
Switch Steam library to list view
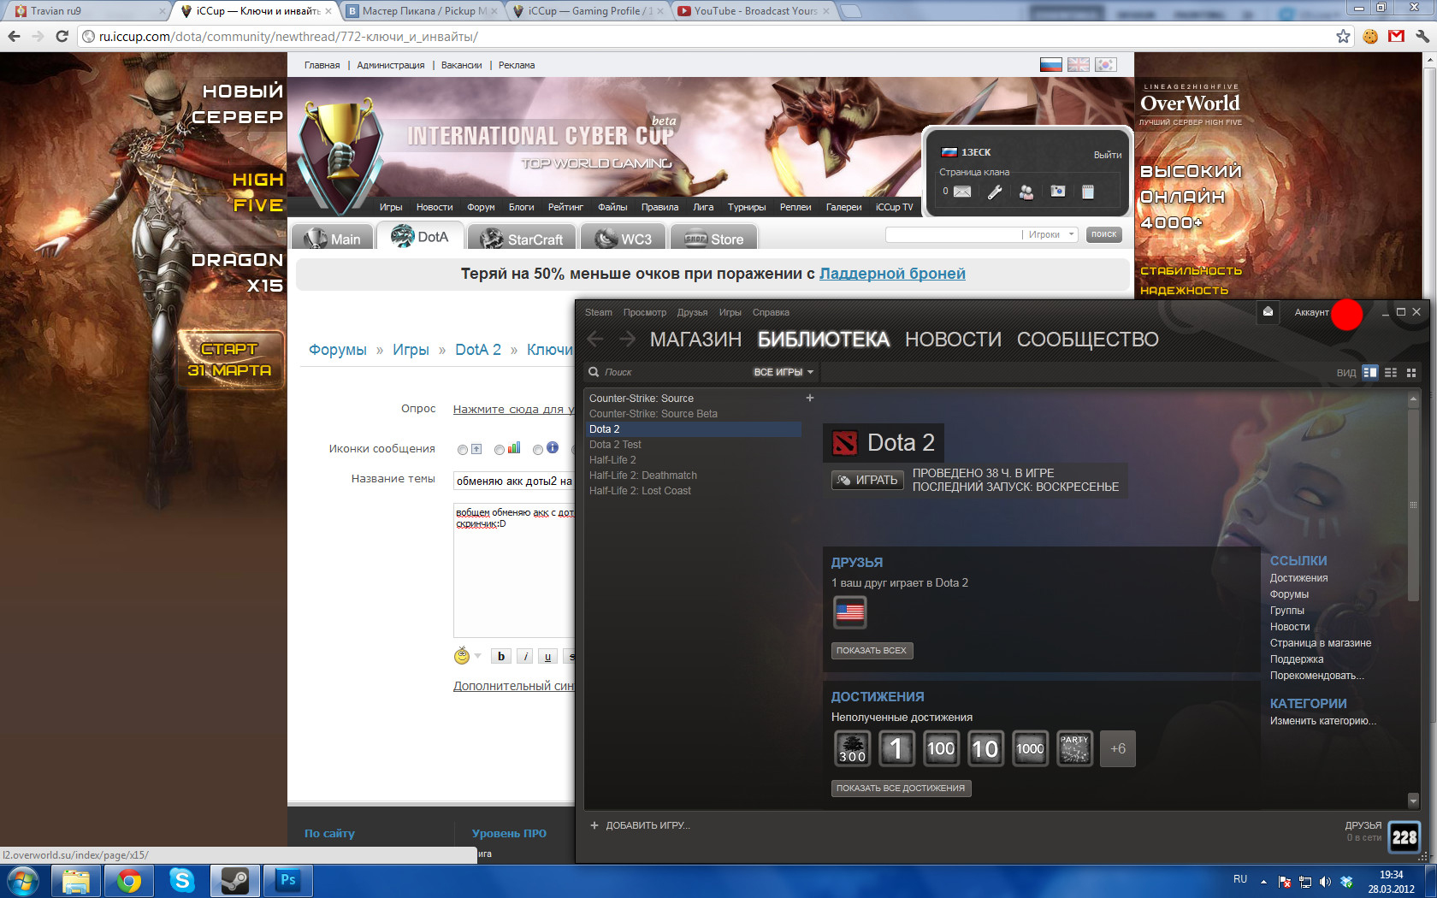click(1391, 372)
